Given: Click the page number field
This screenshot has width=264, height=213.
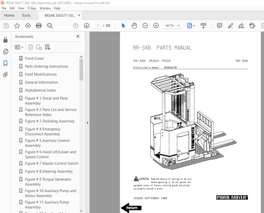Looking at the screenshot, I should 98,26.
